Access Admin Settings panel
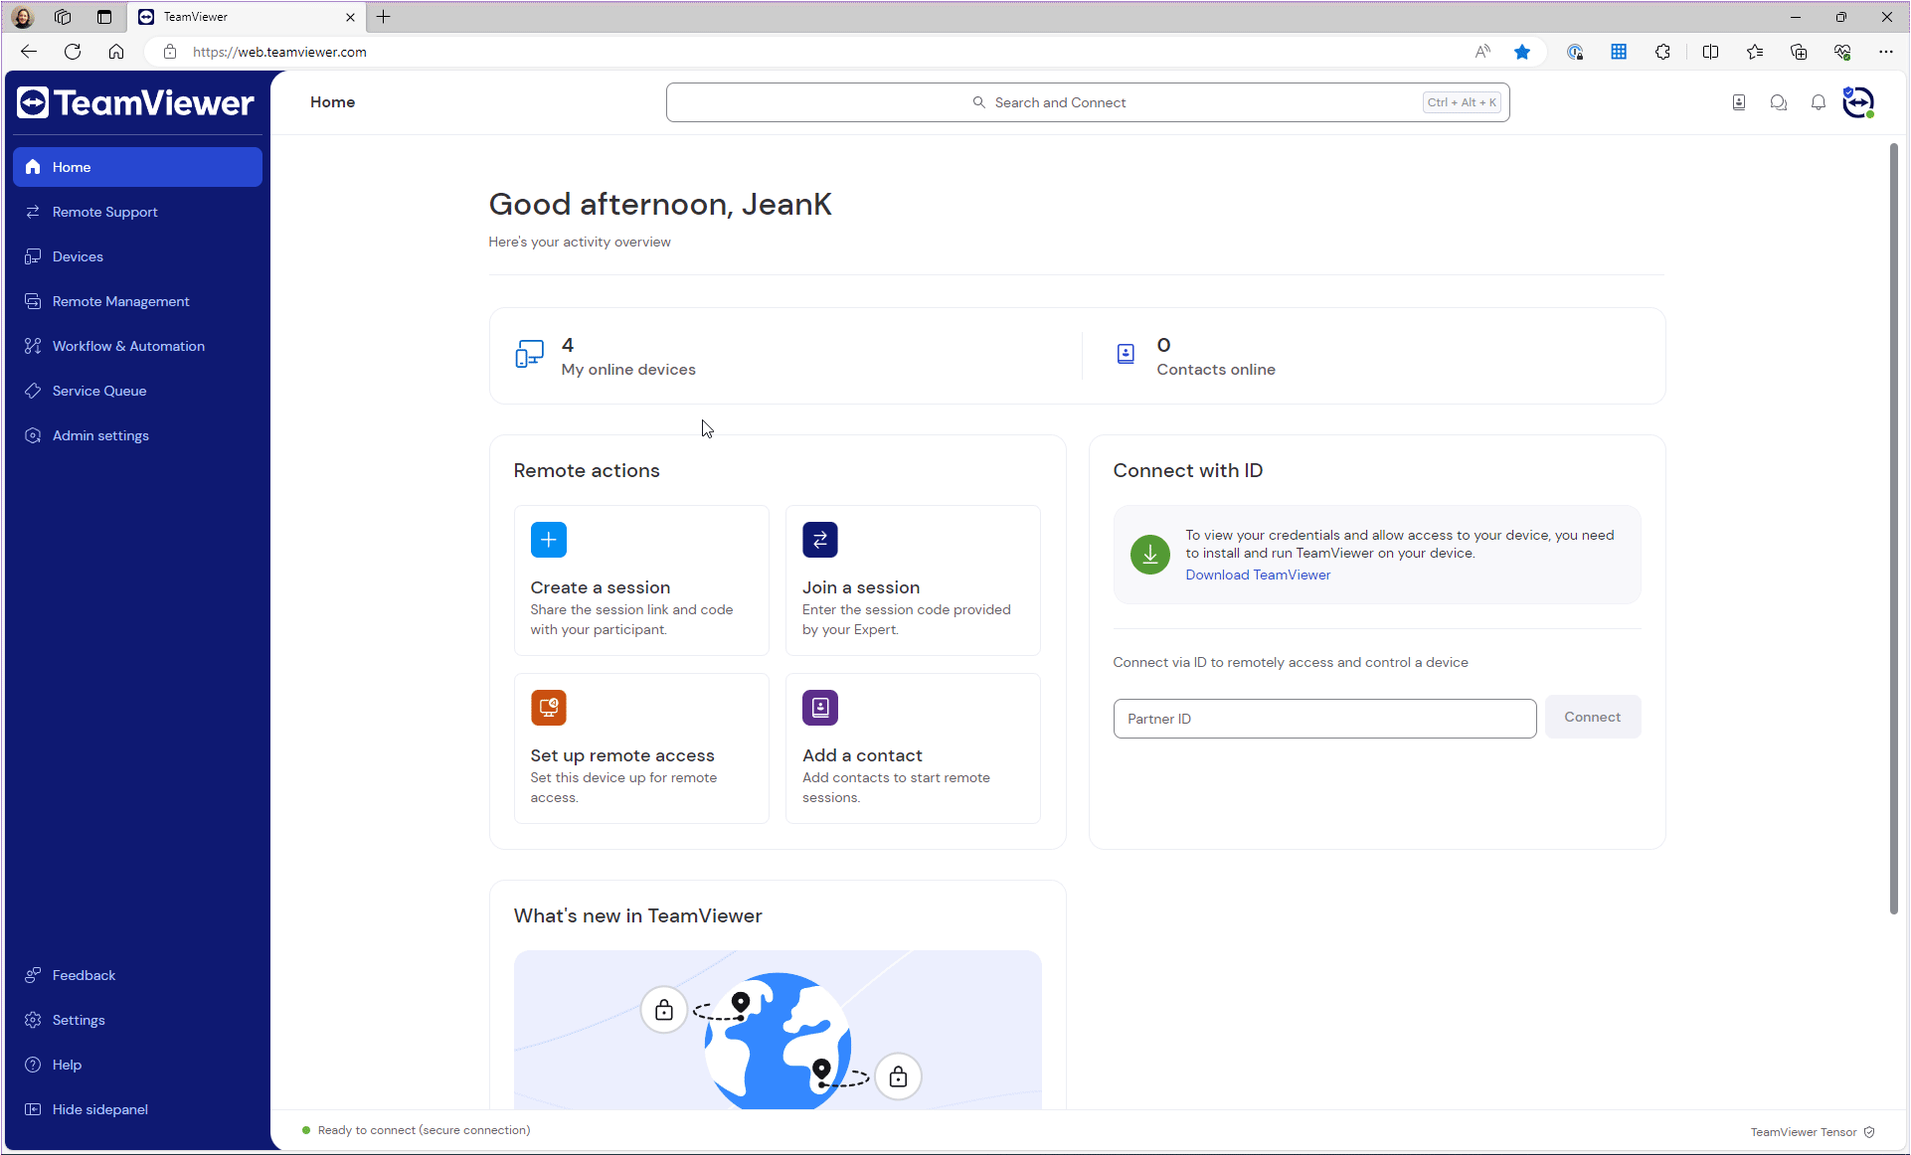The image size is (1911, 1155). click(99, 434)
